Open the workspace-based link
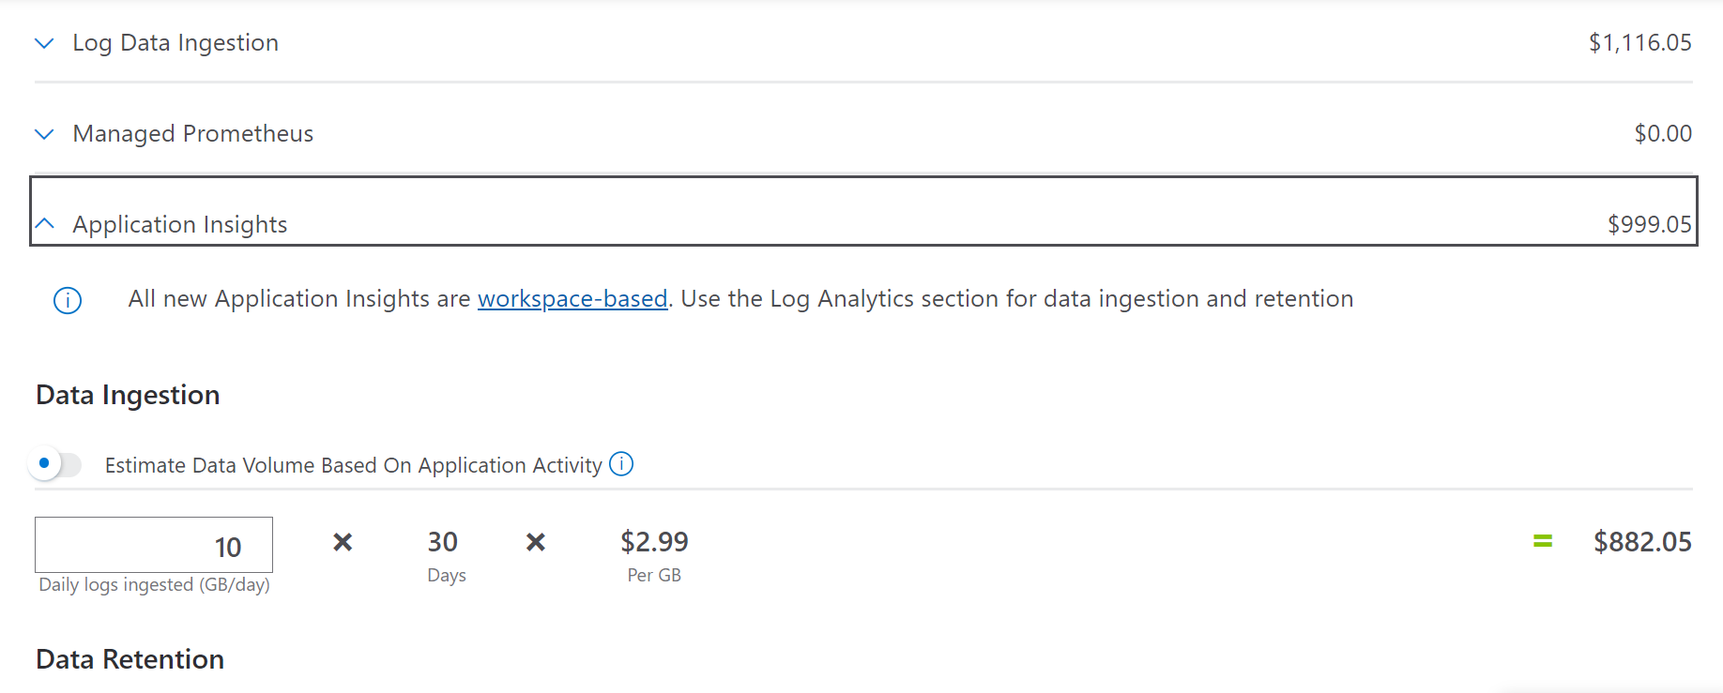1723x693 pixels. pyautogui.click(x=572, y=298)
